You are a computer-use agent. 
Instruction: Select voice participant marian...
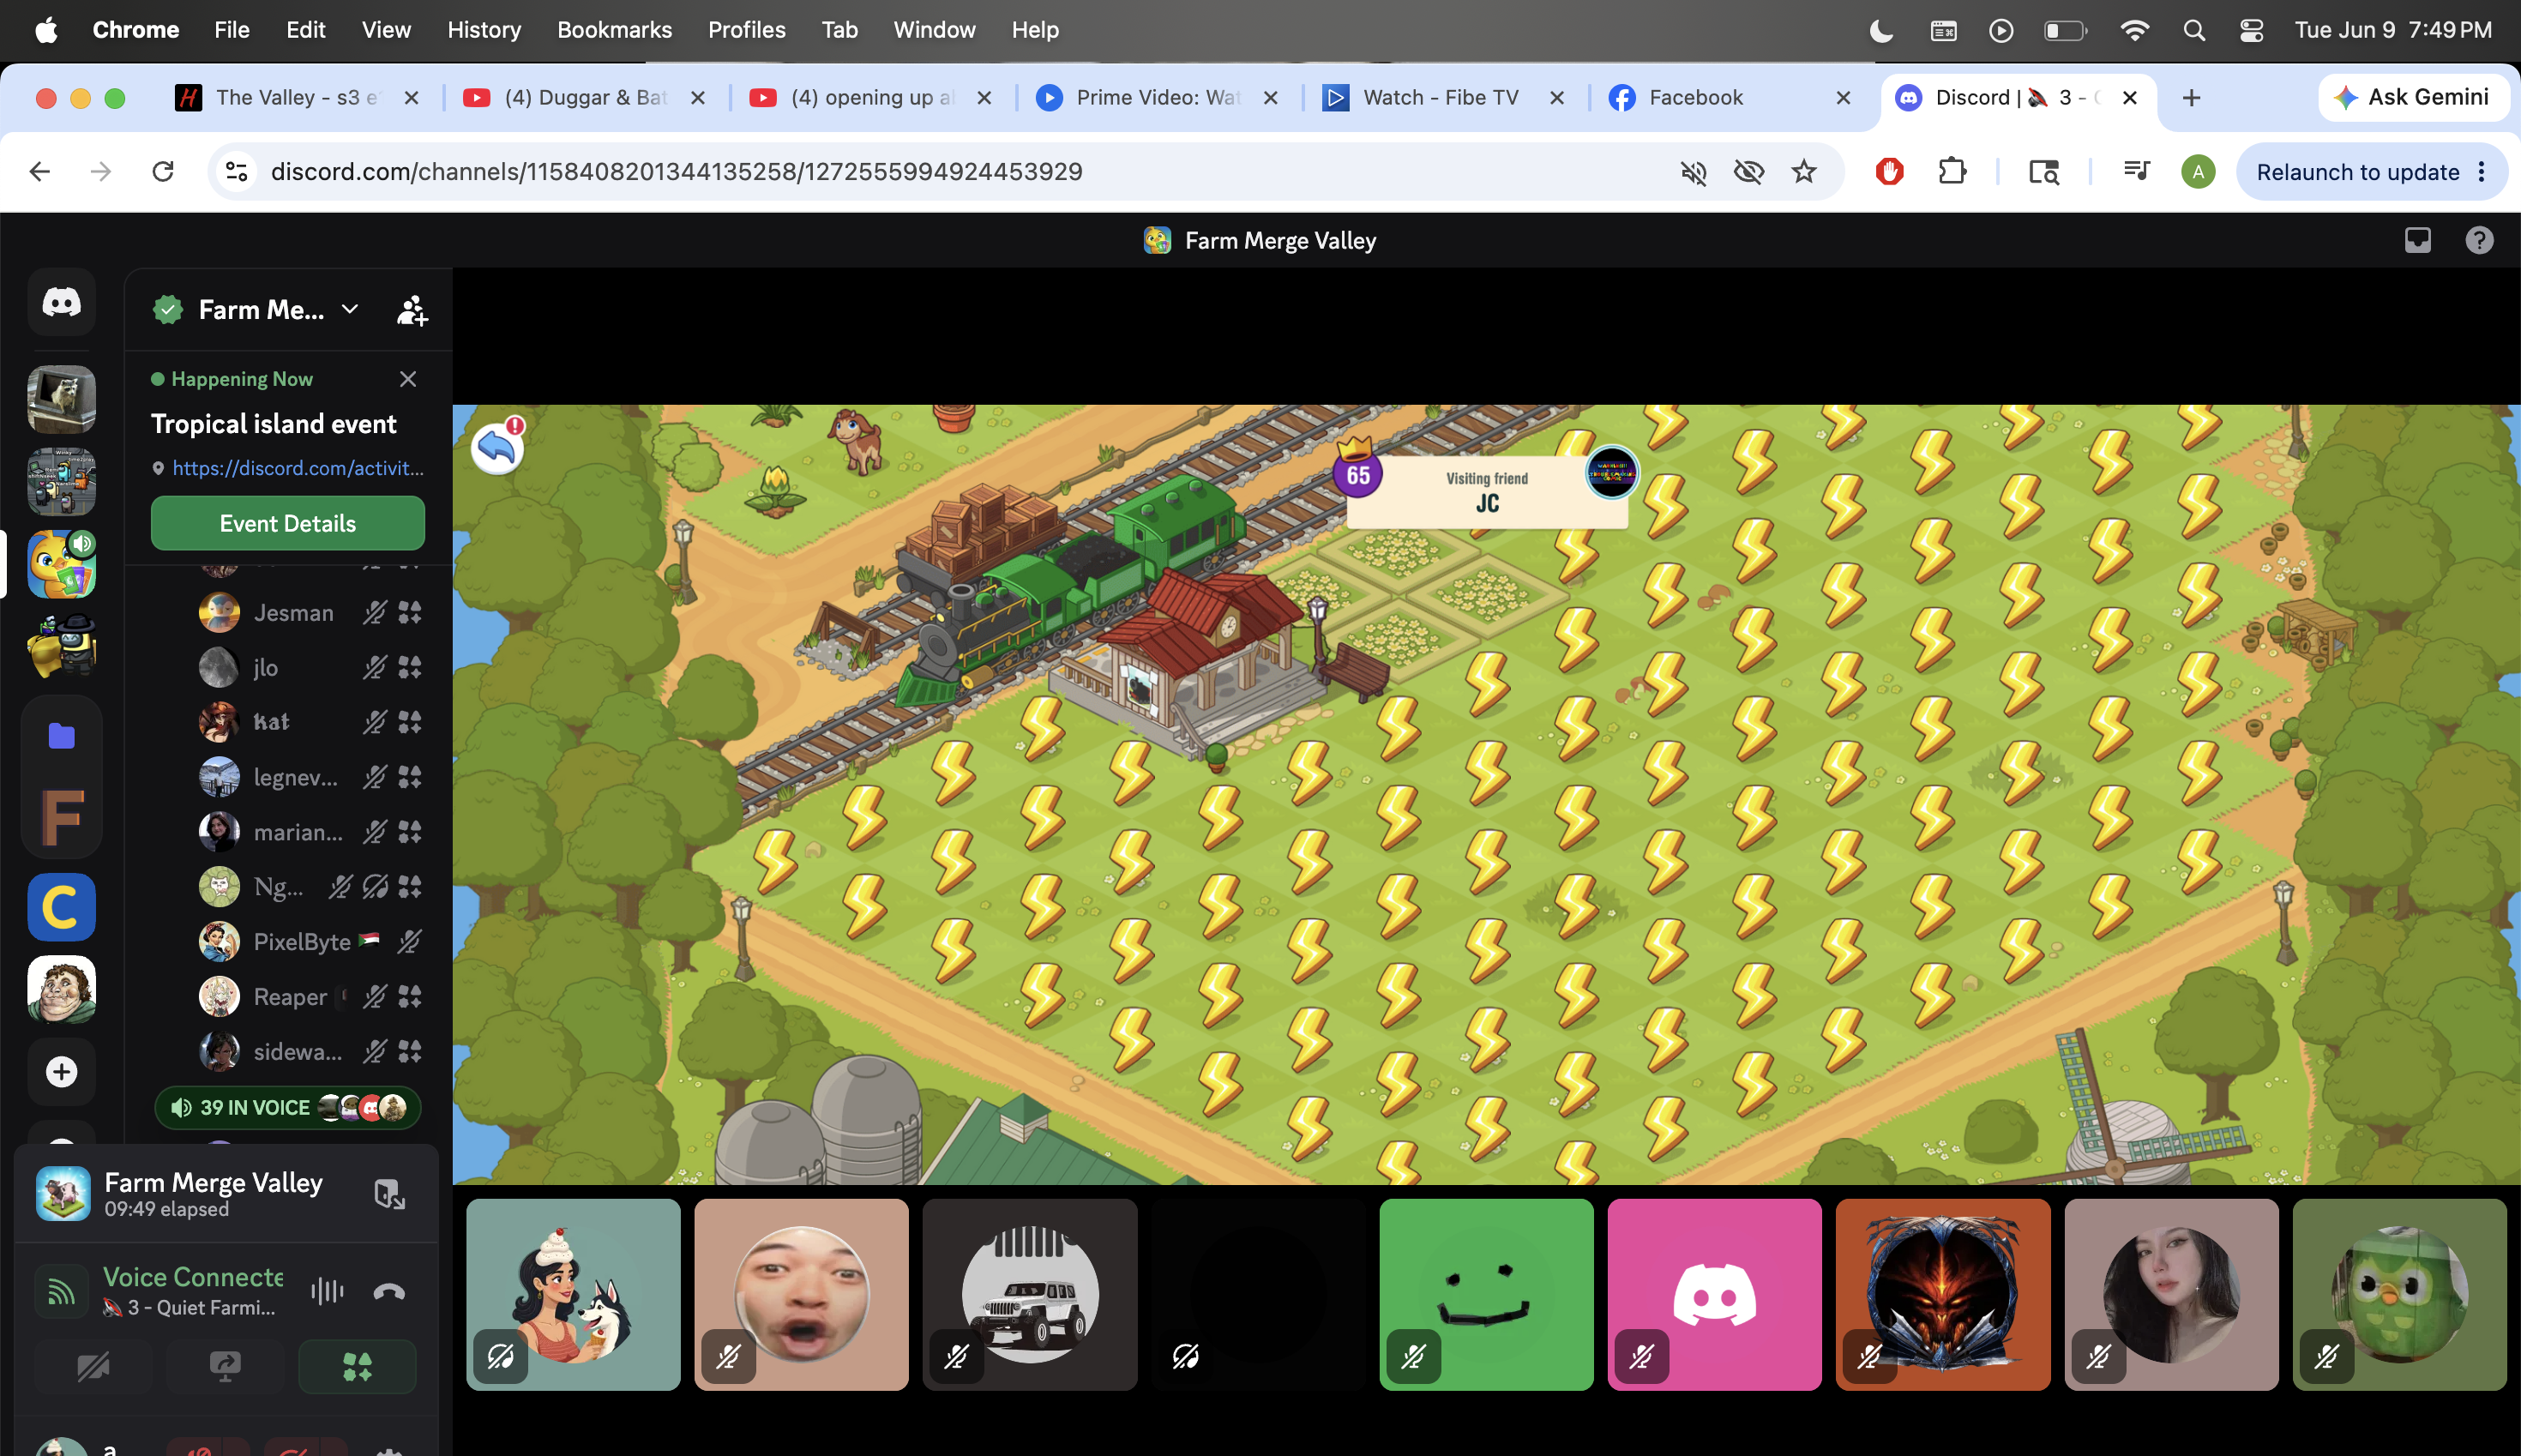[x=310, y=831]
